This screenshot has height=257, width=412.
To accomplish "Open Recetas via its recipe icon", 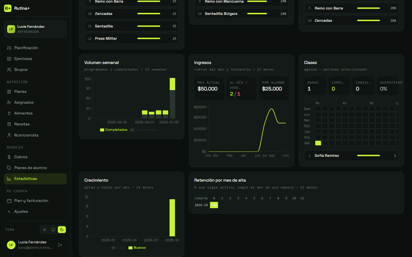I will coord(9,124).
